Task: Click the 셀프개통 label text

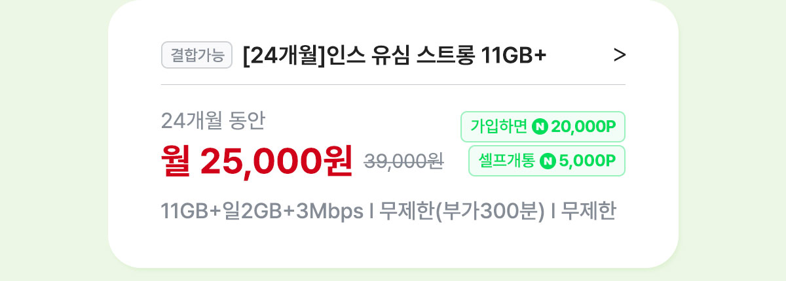Action: 506,161
